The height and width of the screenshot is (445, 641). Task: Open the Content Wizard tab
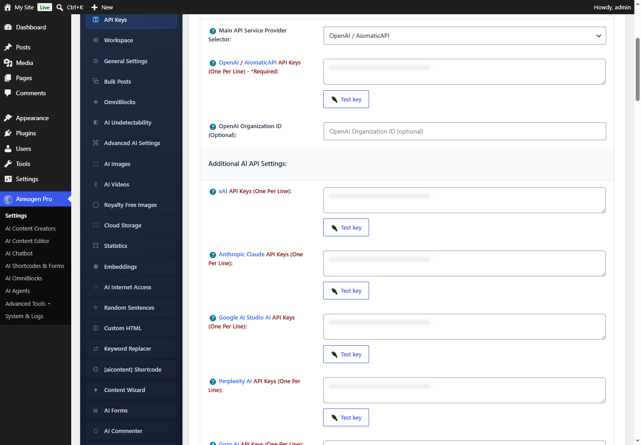(x=131, y=390)
